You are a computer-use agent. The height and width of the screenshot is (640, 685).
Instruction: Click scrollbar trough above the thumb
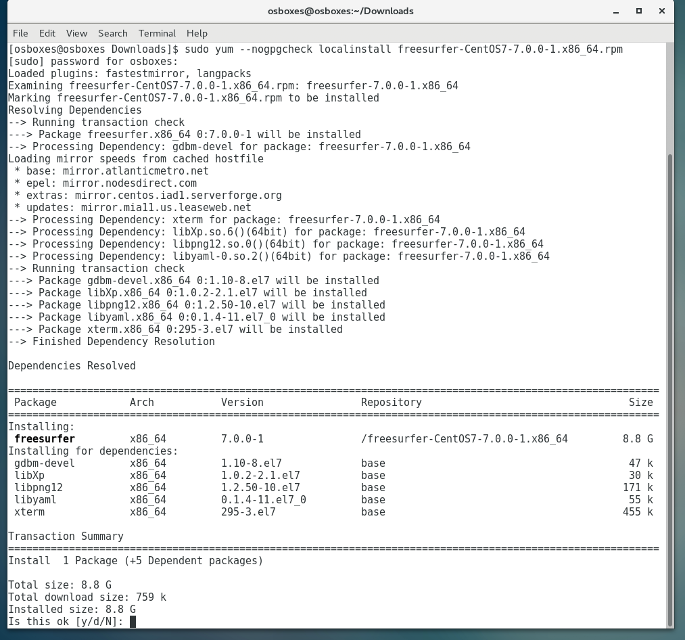670,95
